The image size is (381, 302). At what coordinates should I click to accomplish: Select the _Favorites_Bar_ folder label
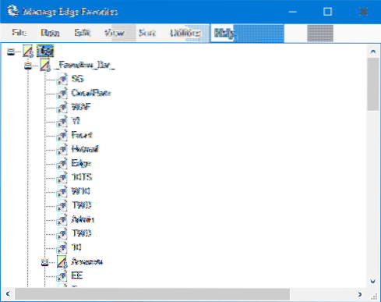pos(85,65)
